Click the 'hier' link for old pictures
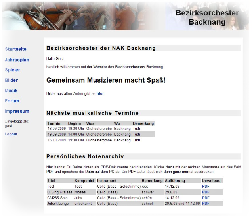Screen dimensions: 252x216 coord(100,93)
